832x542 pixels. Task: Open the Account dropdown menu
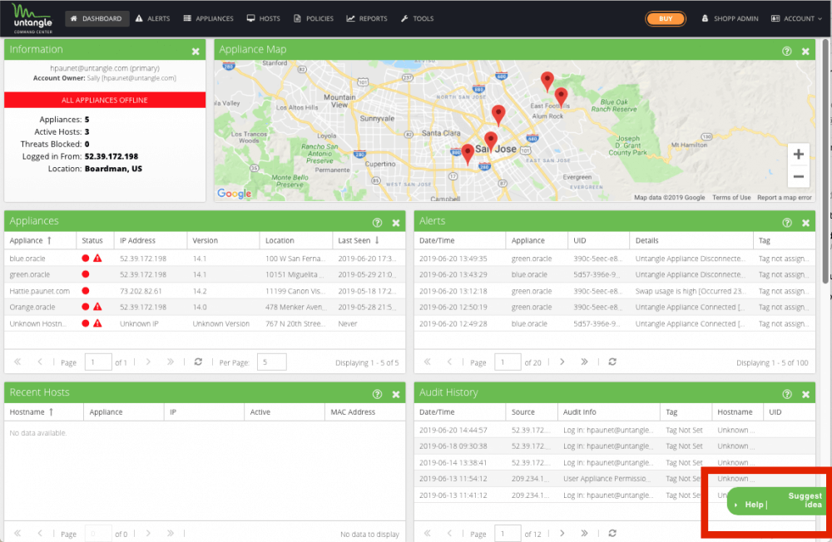(796, 18)
